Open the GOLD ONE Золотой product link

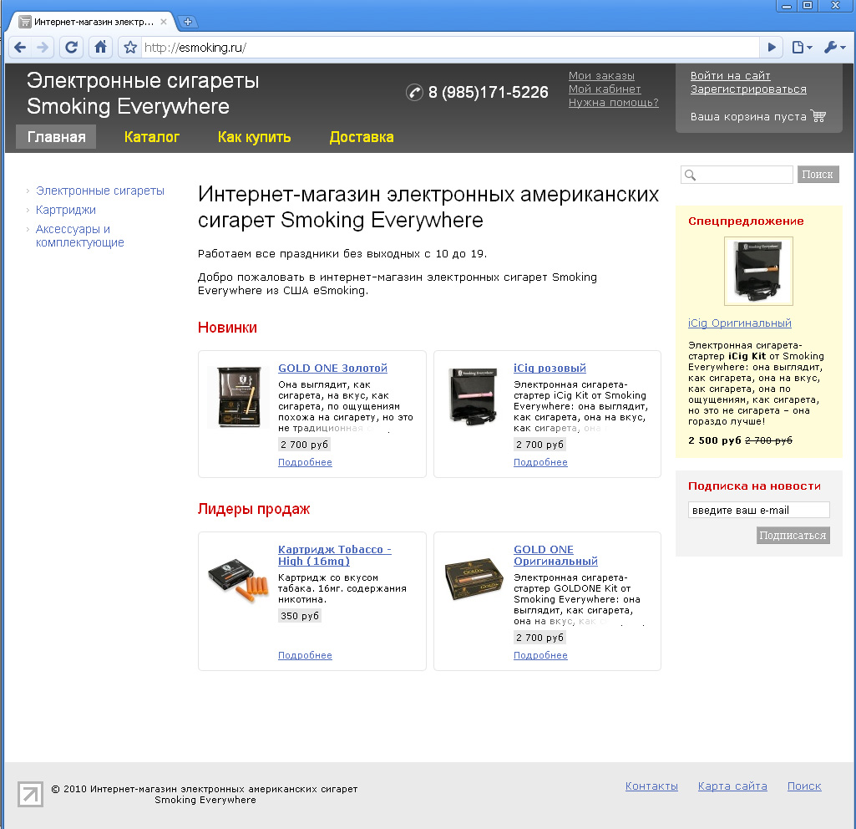coord(332,368)
